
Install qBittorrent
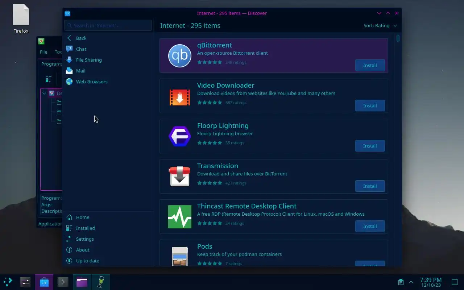(370, 65)
